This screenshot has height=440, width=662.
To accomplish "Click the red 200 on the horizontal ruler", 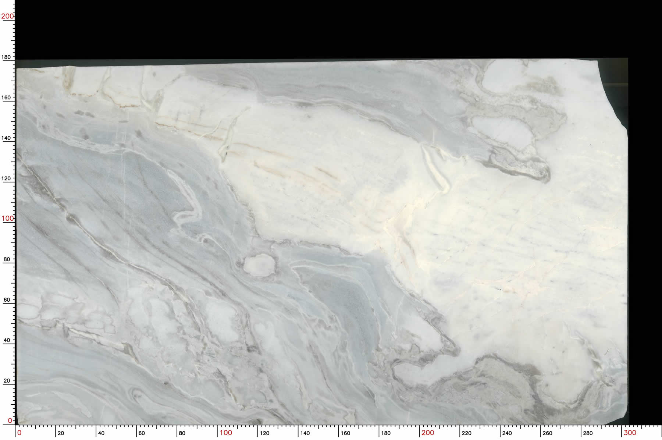I will coord(427,433).
